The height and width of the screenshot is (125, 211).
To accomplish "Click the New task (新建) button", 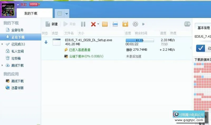I will click(x=51, y=24).
